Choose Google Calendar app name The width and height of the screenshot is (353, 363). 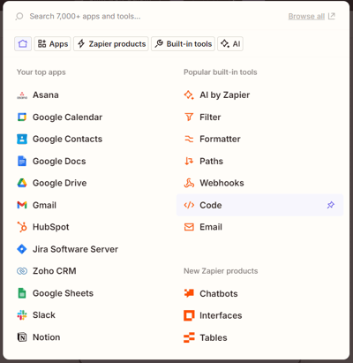pos(67,117)
